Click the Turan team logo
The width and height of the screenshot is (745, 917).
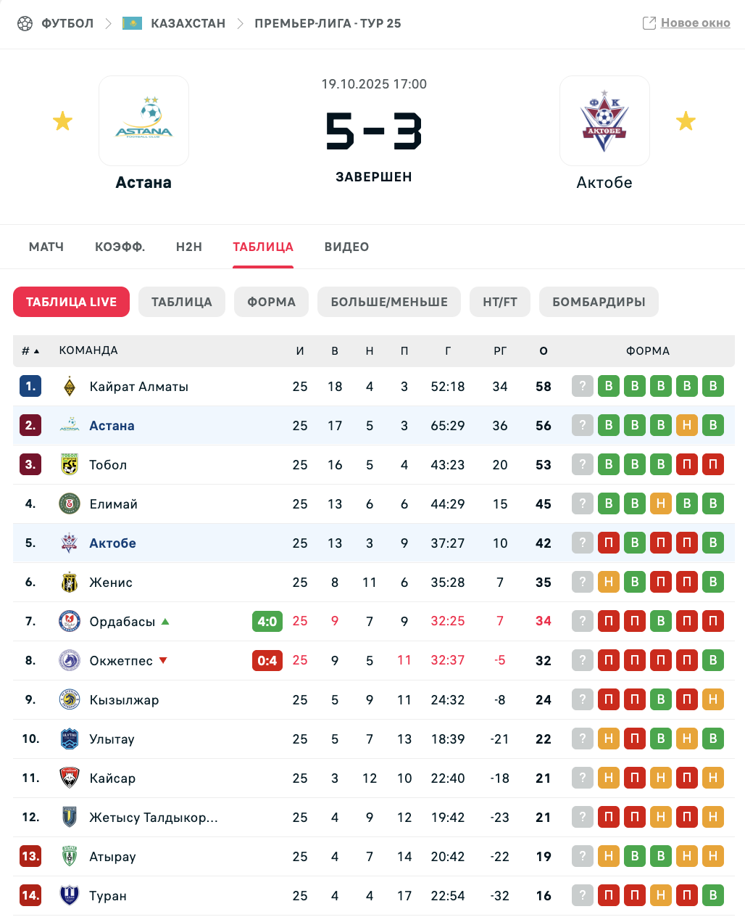pyautogui.click(x=70, y=896)
